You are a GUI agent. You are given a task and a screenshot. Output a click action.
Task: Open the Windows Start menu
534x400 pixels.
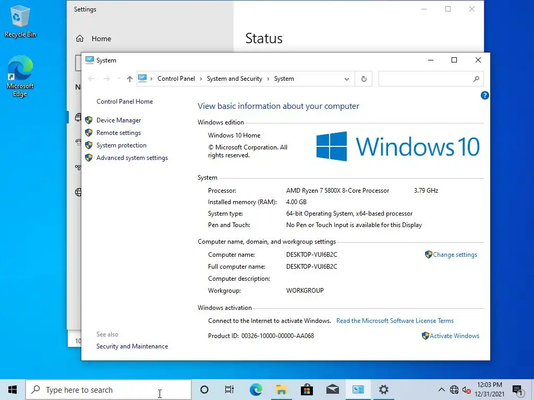click(13, 390)
